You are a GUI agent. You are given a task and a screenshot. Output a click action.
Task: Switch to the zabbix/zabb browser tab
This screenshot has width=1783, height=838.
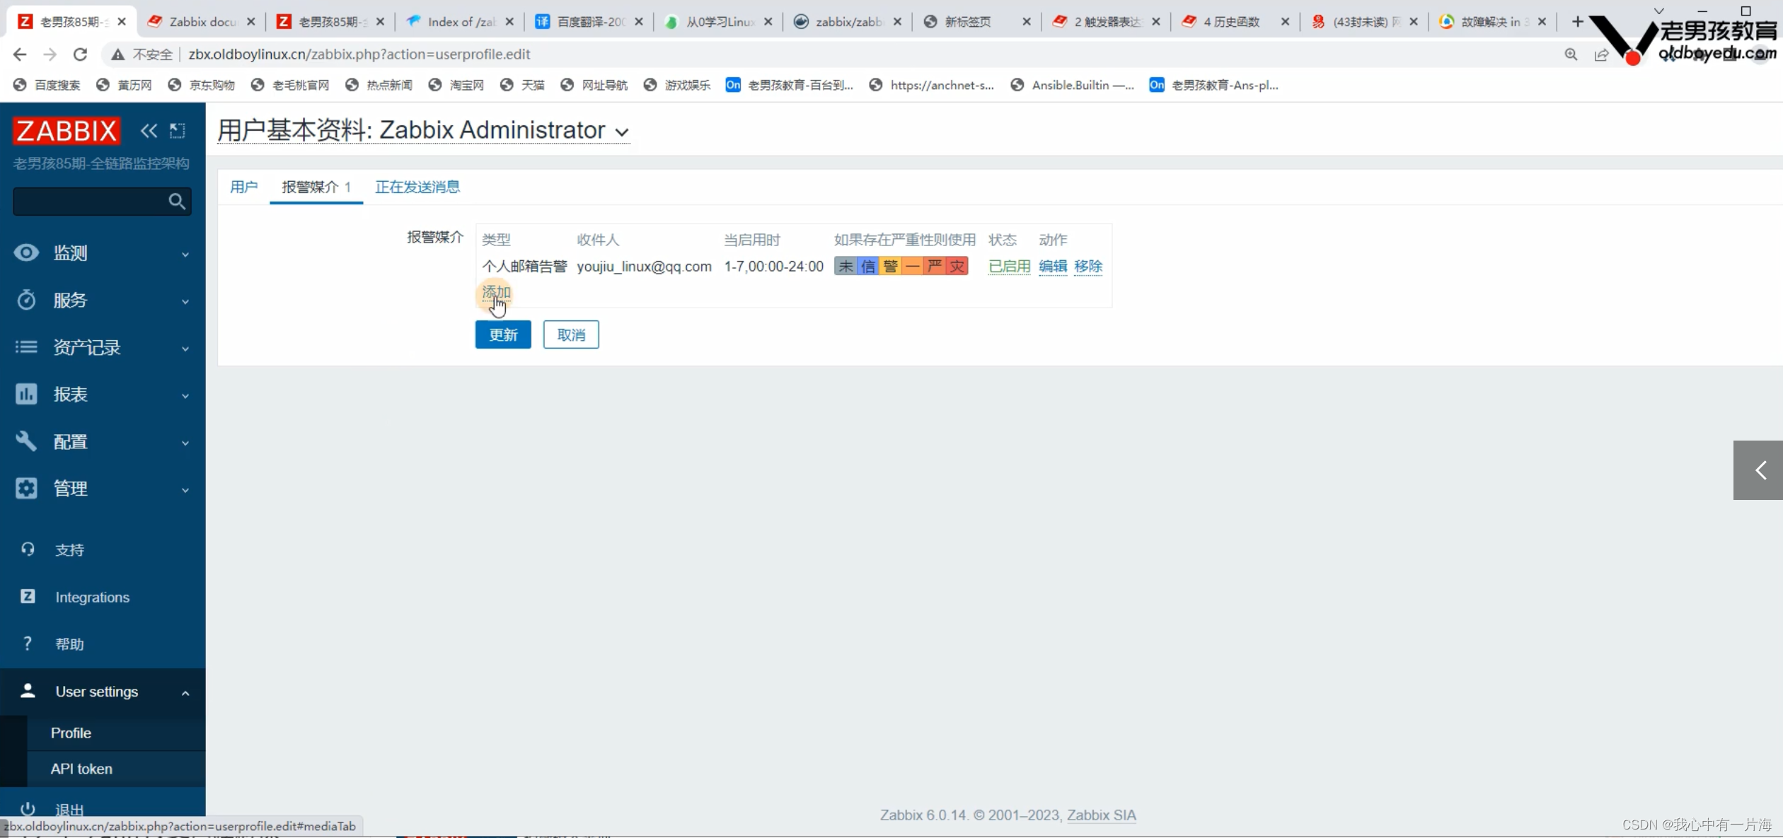click(x=848, y=22)
